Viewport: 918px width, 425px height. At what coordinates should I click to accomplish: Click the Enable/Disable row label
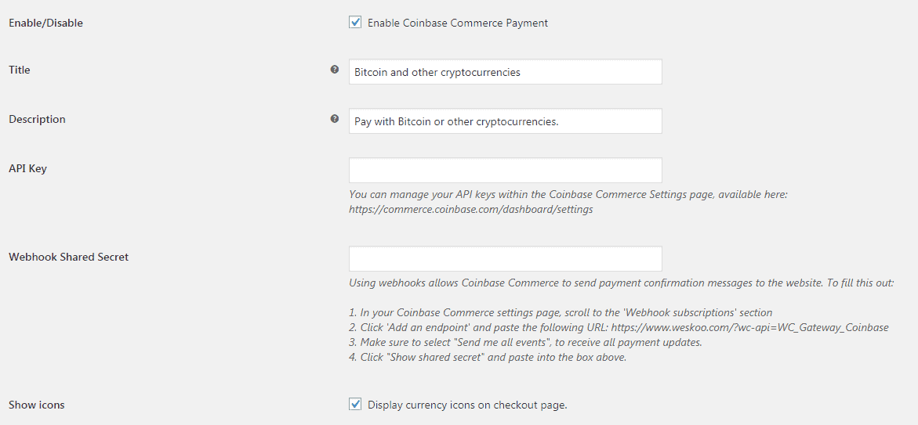pos(46,23)
